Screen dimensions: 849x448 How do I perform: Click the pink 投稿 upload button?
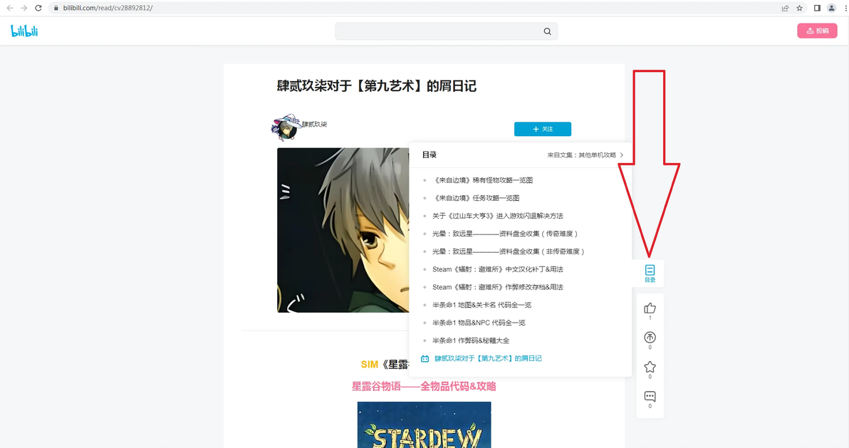[817, 31]
